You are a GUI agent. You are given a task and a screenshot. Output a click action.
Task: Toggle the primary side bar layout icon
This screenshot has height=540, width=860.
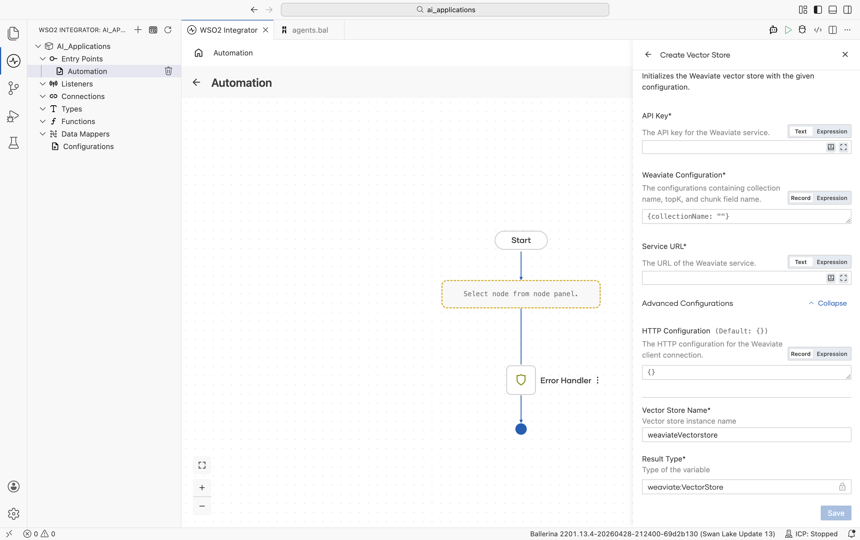click(818, 10)
